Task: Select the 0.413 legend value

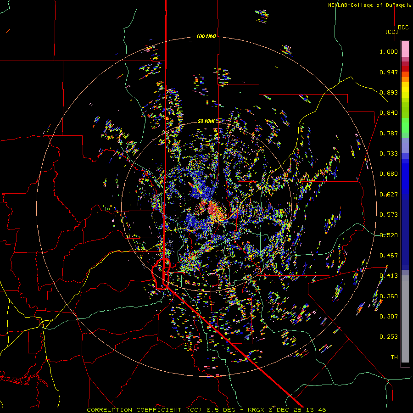Action: click(389, 276)
